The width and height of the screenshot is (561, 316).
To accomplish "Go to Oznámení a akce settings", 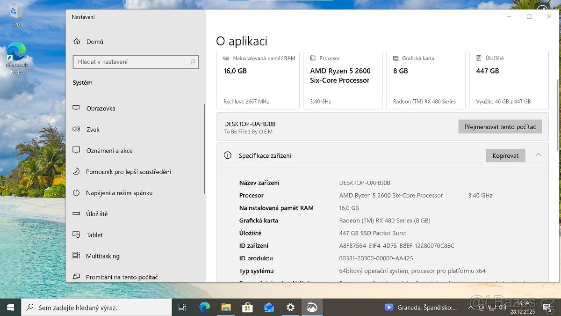I will (109, 151).
